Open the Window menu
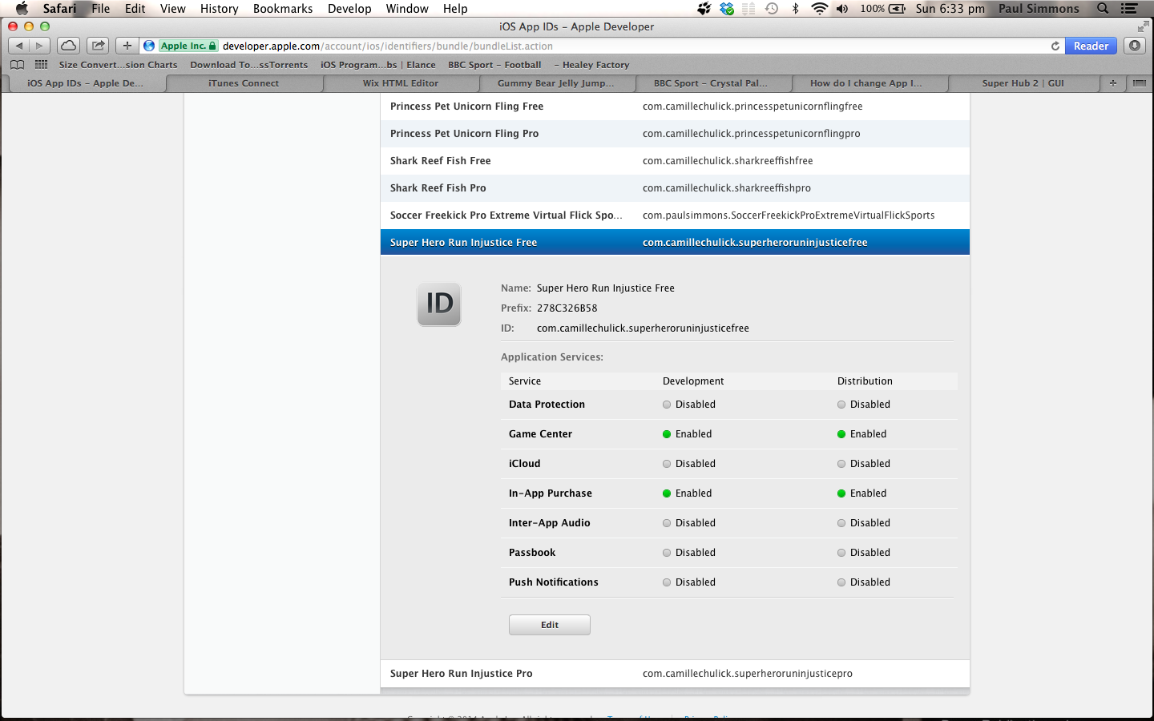 [x=407, y=9]
